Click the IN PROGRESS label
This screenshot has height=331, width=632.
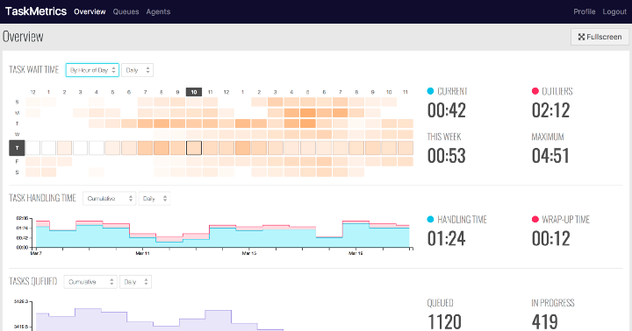pyautogui.click(x=553, y=303)
